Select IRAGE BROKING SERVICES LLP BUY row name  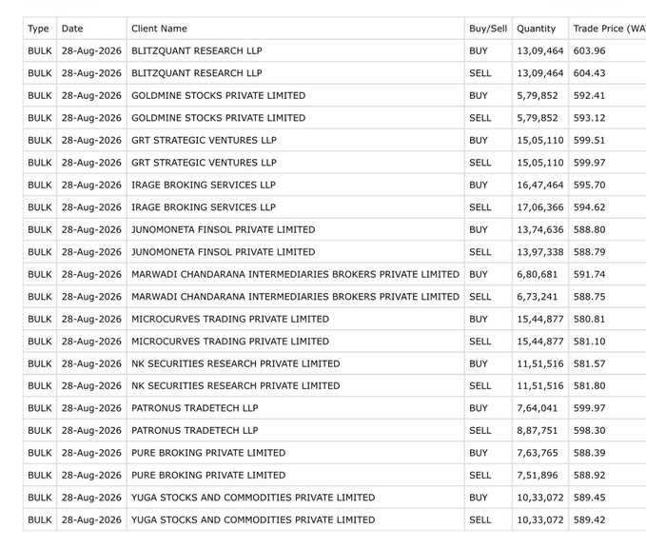(x=204, y=185)
